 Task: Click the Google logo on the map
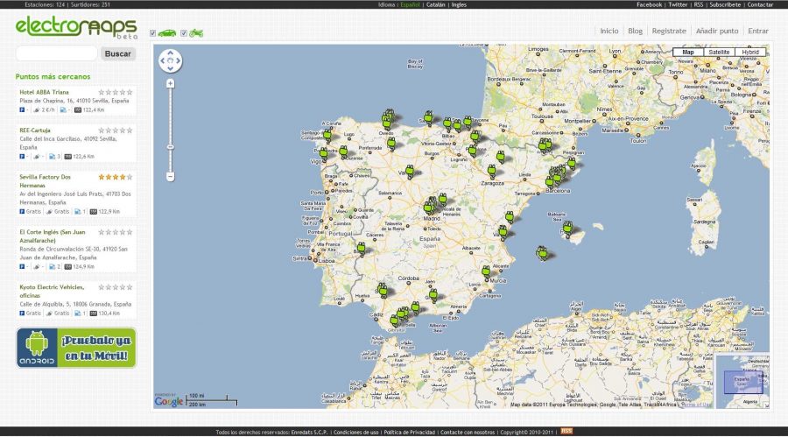(169, 401)
